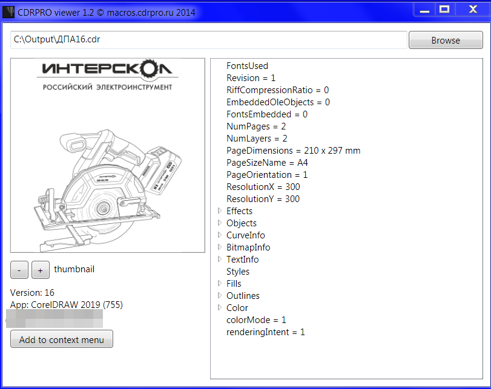The width and height of the screenshot is (491, 389).
Task: Select the PageDimensions = 210 x 297 mm row
Action: [294, 151]
